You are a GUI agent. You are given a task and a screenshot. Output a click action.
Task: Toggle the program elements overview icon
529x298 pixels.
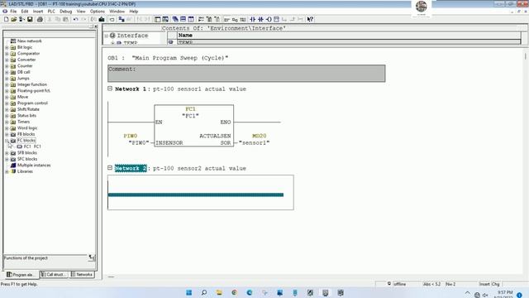click(x=158, y=20)
